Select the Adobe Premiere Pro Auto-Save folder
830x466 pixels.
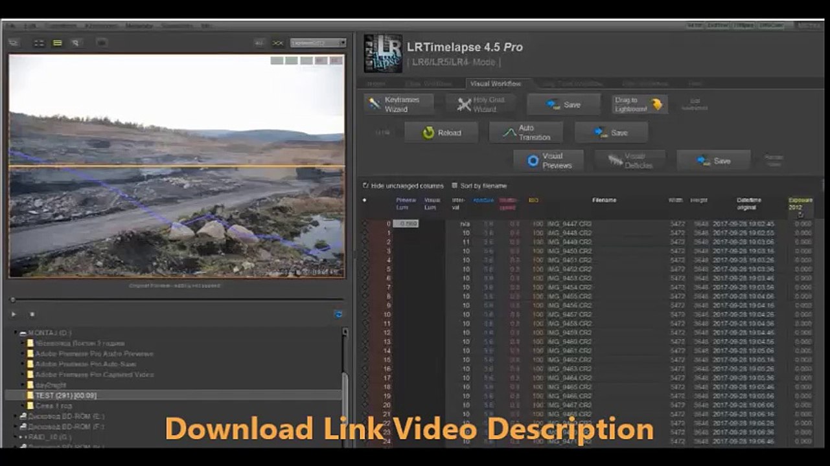86,364
